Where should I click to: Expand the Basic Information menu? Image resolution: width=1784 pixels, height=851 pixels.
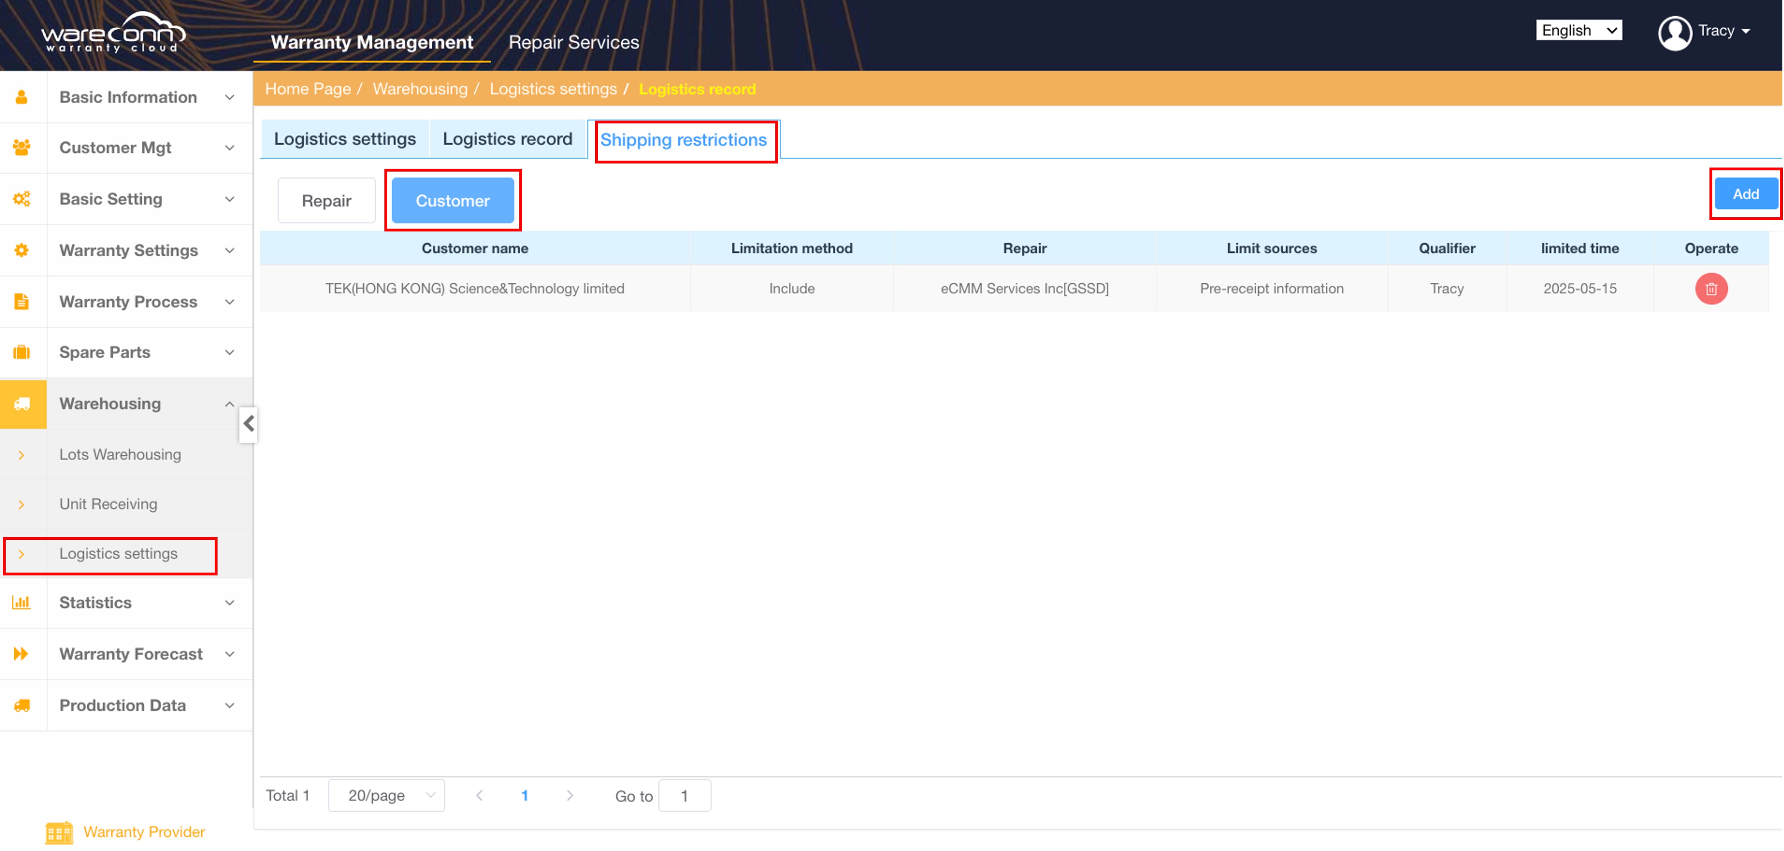pos(128,97)
